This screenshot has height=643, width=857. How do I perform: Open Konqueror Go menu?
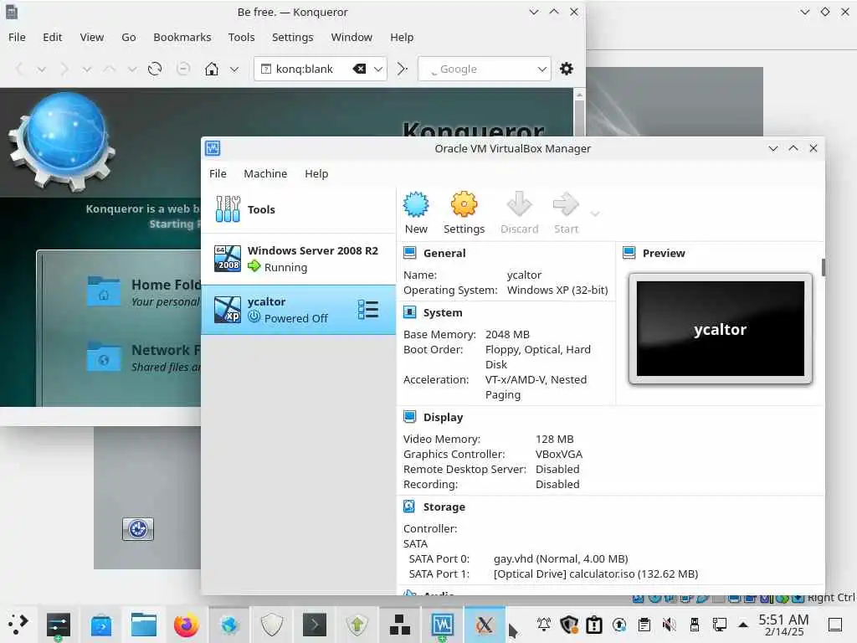click(x=128, y=37)
